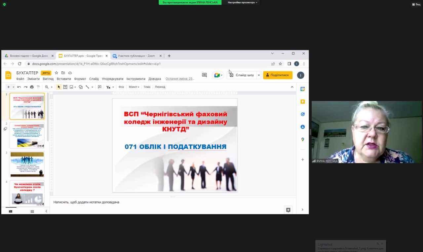This screenshot has width=423, height=252.
Task: Open comment history next to Meet button
Action: coord(204,75)
